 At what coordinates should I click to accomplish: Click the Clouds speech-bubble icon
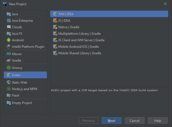click(x=9, y=27)
